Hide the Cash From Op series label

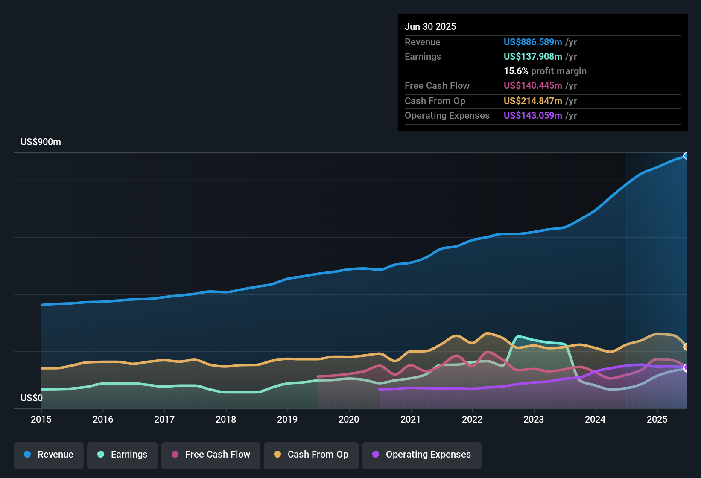pyautogui.click(x=318, y=454)
